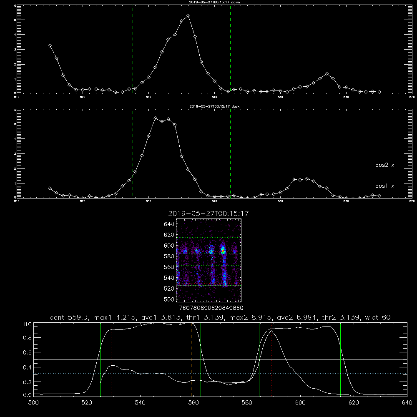Click the secondary peak marker near 854 in dusk plot
The height and width of the screenshot is (417, 417).
click(306, 179)
